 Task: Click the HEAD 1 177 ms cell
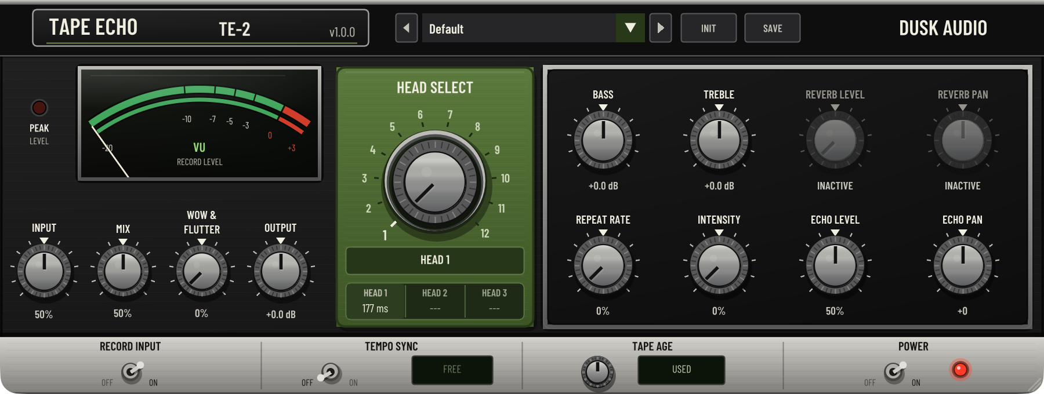pos(375,301)
